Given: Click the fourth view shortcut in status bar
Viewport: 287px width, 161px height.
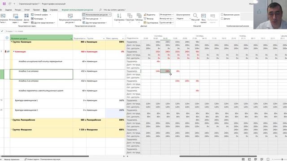Looking at the screenshot, I should coord(262,159).
